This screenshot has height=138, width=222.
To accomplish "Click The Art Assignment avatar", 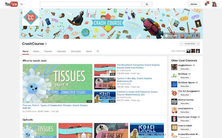I will click(174, 93).
